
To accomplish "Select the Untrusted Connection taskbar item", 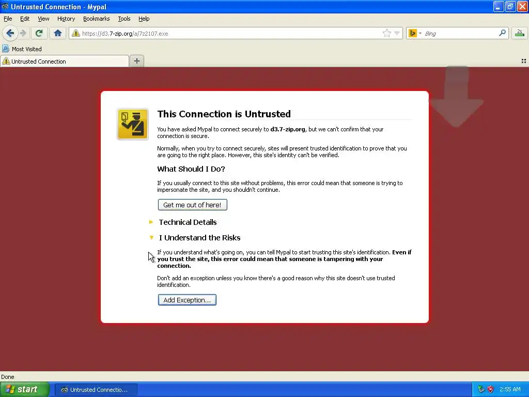I will click(x=96, y=390).
